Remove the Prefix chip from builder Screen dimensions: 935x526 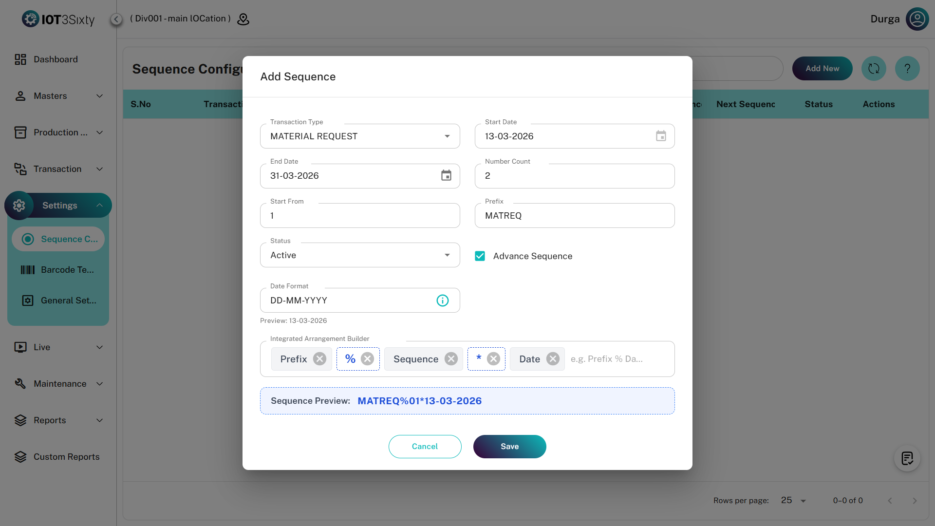(319, 359)
